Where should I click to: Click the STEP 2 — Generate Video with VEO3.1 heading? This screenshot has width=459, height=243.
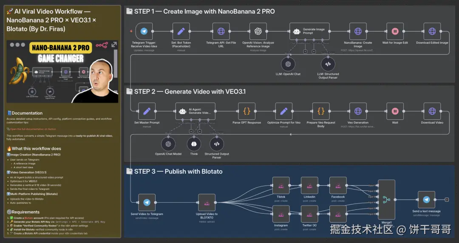190,92
